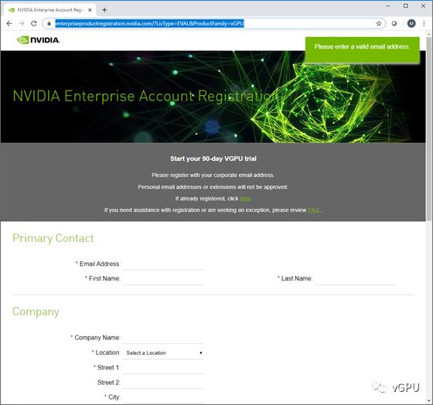Focus the Street 1 field
The height and width of the screenshot is (405, 433).
click(163, 368)
